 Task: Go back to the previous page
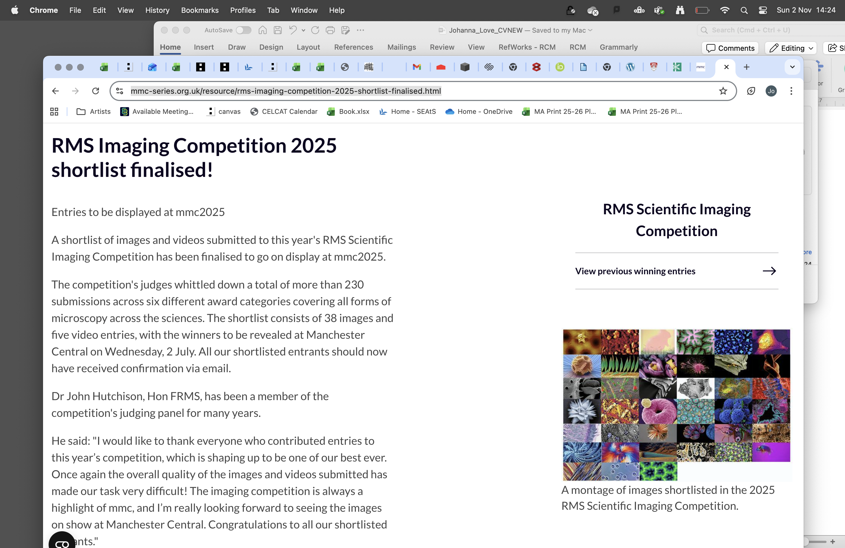(55, 91)
